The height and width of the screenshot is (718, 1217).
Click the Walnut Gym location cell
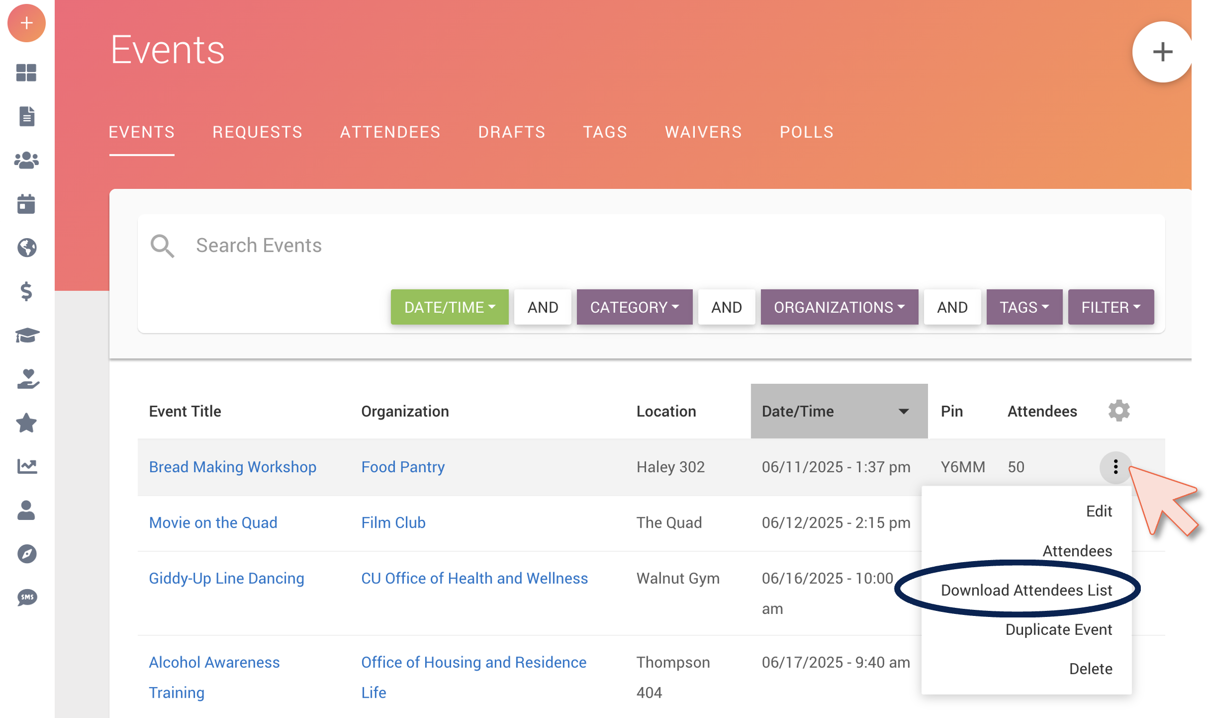(678, 578)
